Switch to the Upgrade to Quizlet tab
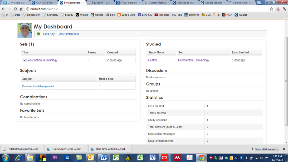The image size is (288, 162). pyautogui.click(x=185, y=3)
